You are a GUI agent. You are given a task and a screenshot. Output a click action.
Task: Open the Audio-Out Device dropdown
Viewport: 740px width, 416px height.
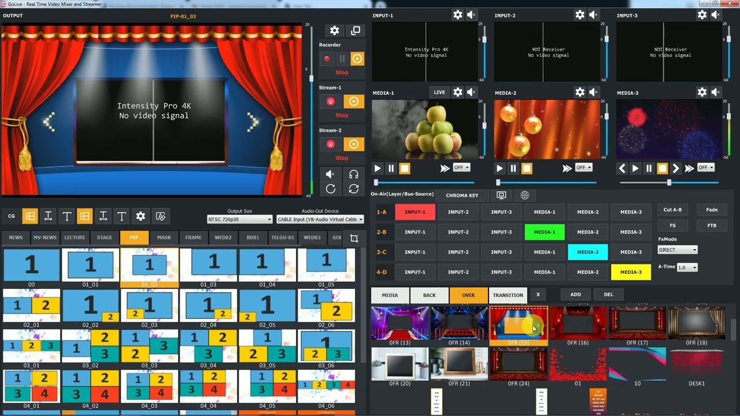[x=320, y=220]
